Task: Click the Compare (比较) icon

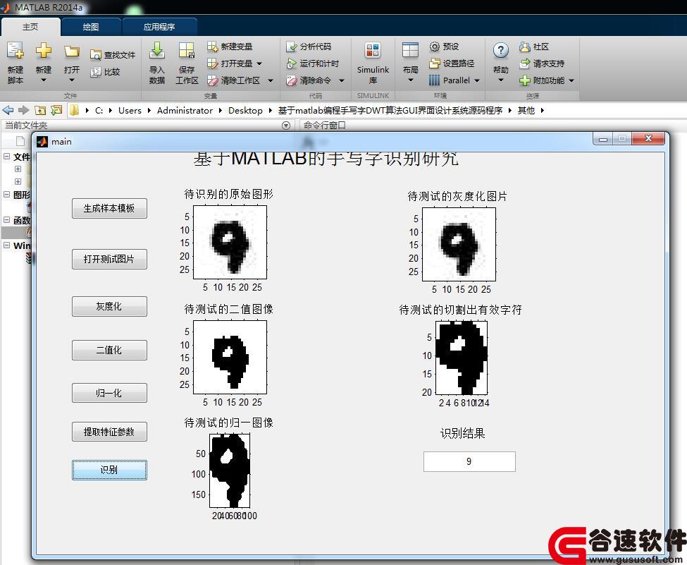Action: pos(96,72)
